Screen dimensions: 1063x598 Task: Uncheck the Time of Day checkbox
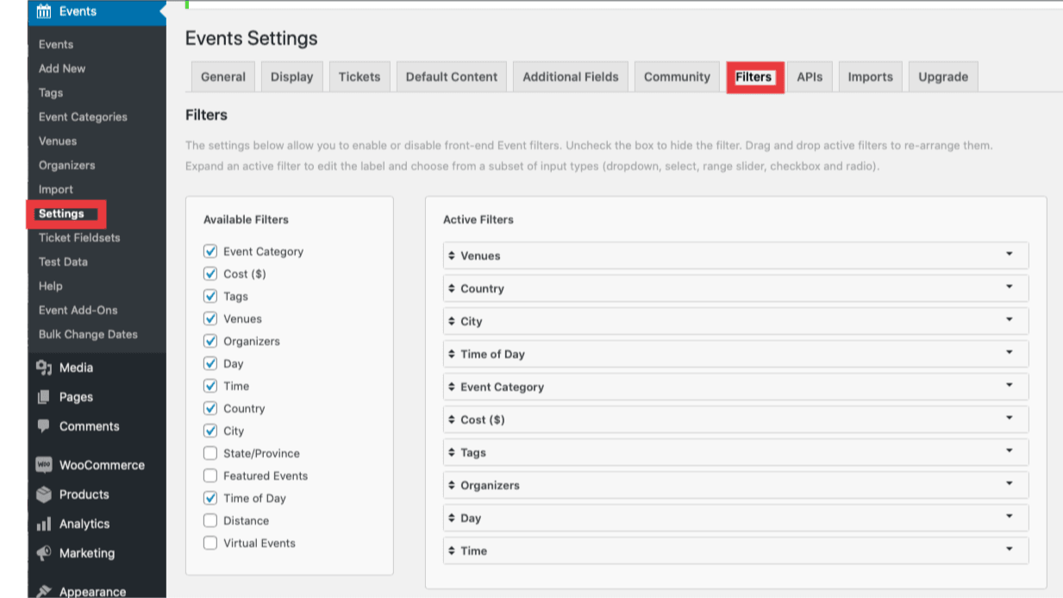pos(210,498)
